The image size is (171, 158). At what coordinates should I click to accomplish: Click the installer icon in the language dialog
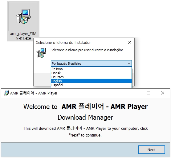(41, 53)
